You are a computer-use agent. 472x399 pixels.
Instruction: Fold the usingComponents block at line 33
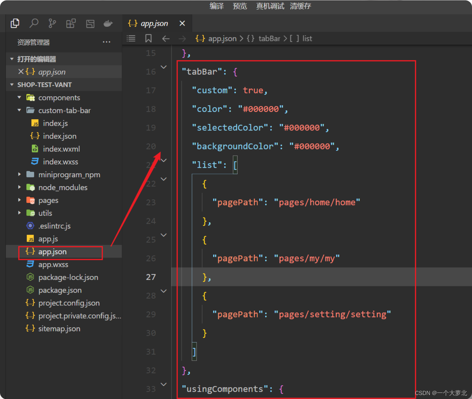pyautogui.click(x=164, y=384)
